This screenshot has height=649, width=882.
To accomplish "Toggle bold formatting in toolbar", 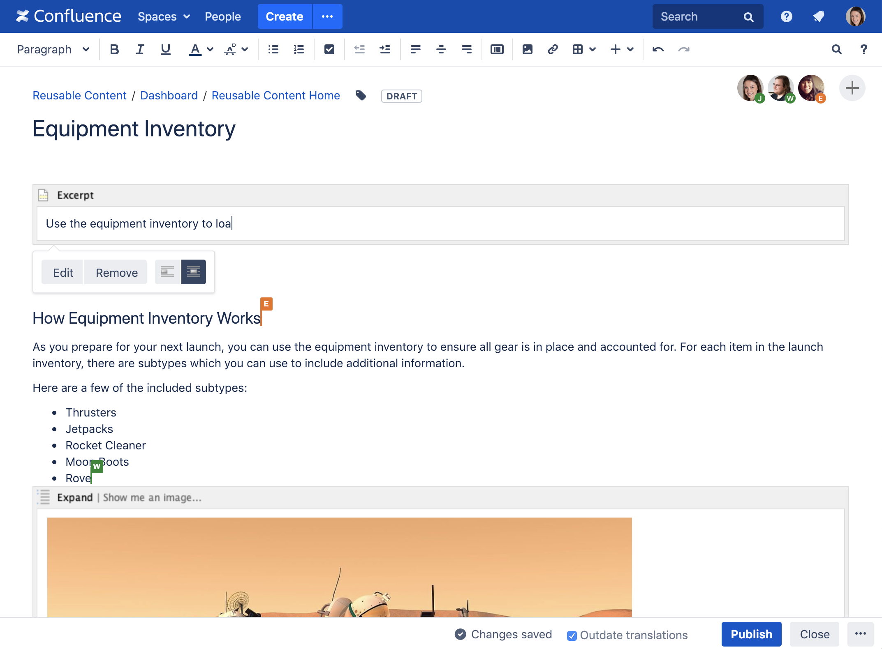I will (114, 50).
